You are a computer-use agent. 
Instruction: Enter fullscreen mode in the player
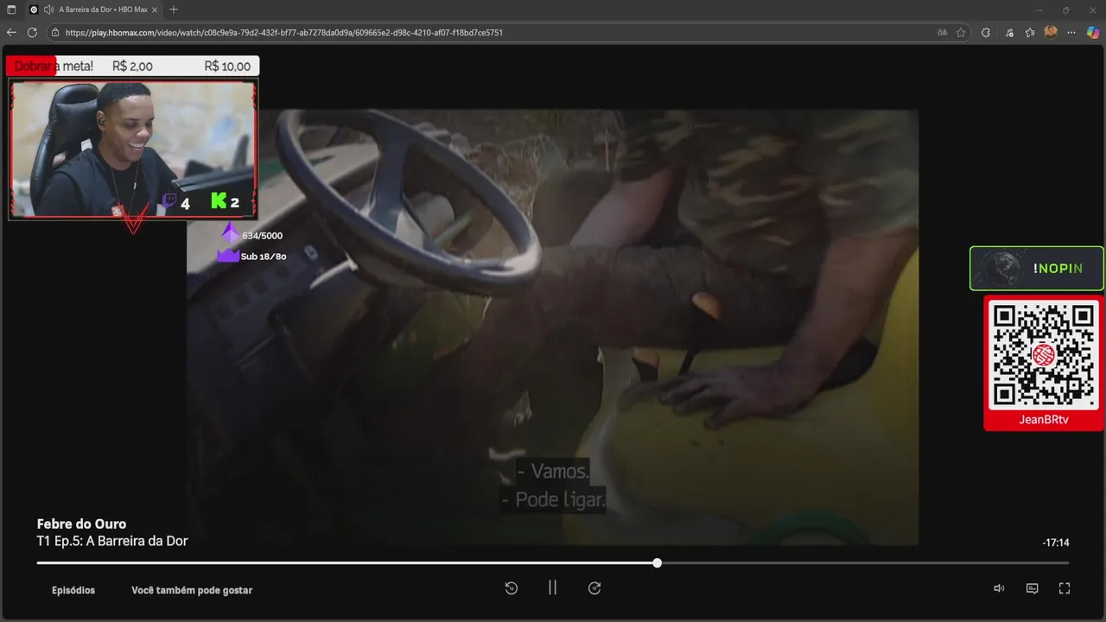tap(1065, 588)
